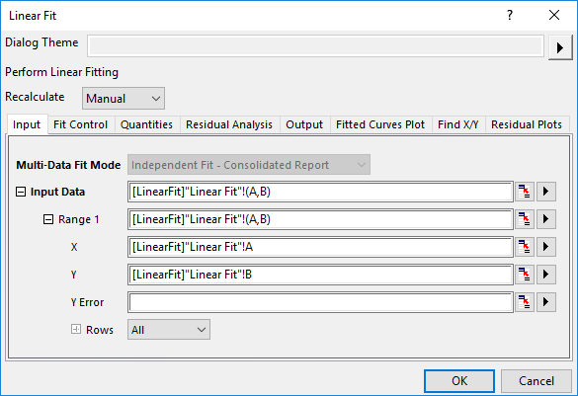Screen dimensions: 578x396
Task: Select the Input tab
Action: point(27,124)
